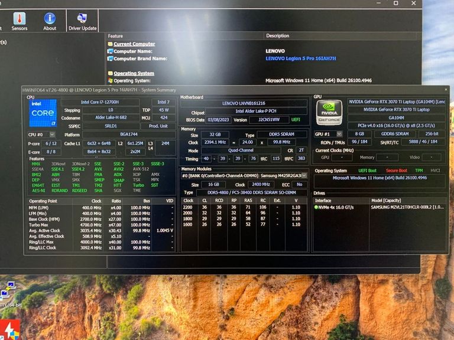This screenshot has height=340, width=454.
Task: Click the NVIDIA GeForce logo
Action: pyautogui.click(x=329, y=113)
